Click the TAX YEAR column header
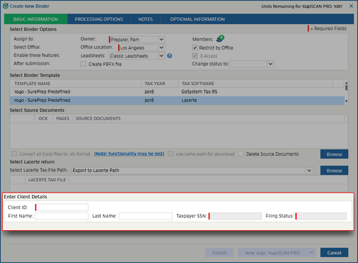The width and height of the screenshot is (358, 263). tap(159, 83)
